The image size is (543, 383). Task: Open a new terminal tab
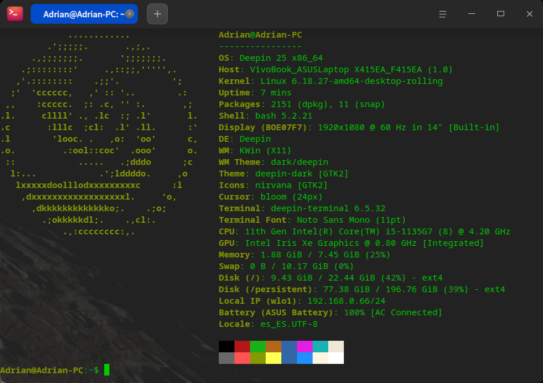tap(157, 14)
